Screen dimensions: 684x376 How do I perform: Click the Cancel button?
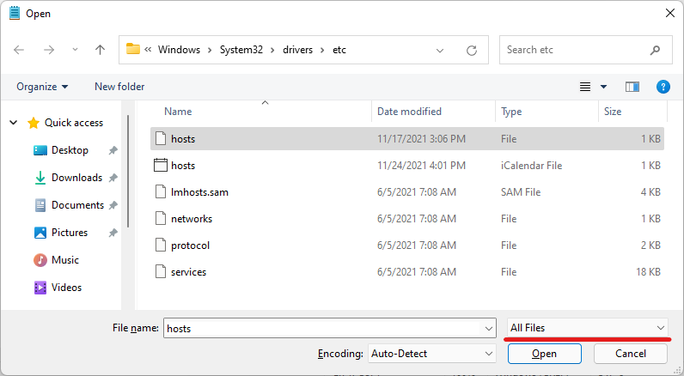click(631, 353)
